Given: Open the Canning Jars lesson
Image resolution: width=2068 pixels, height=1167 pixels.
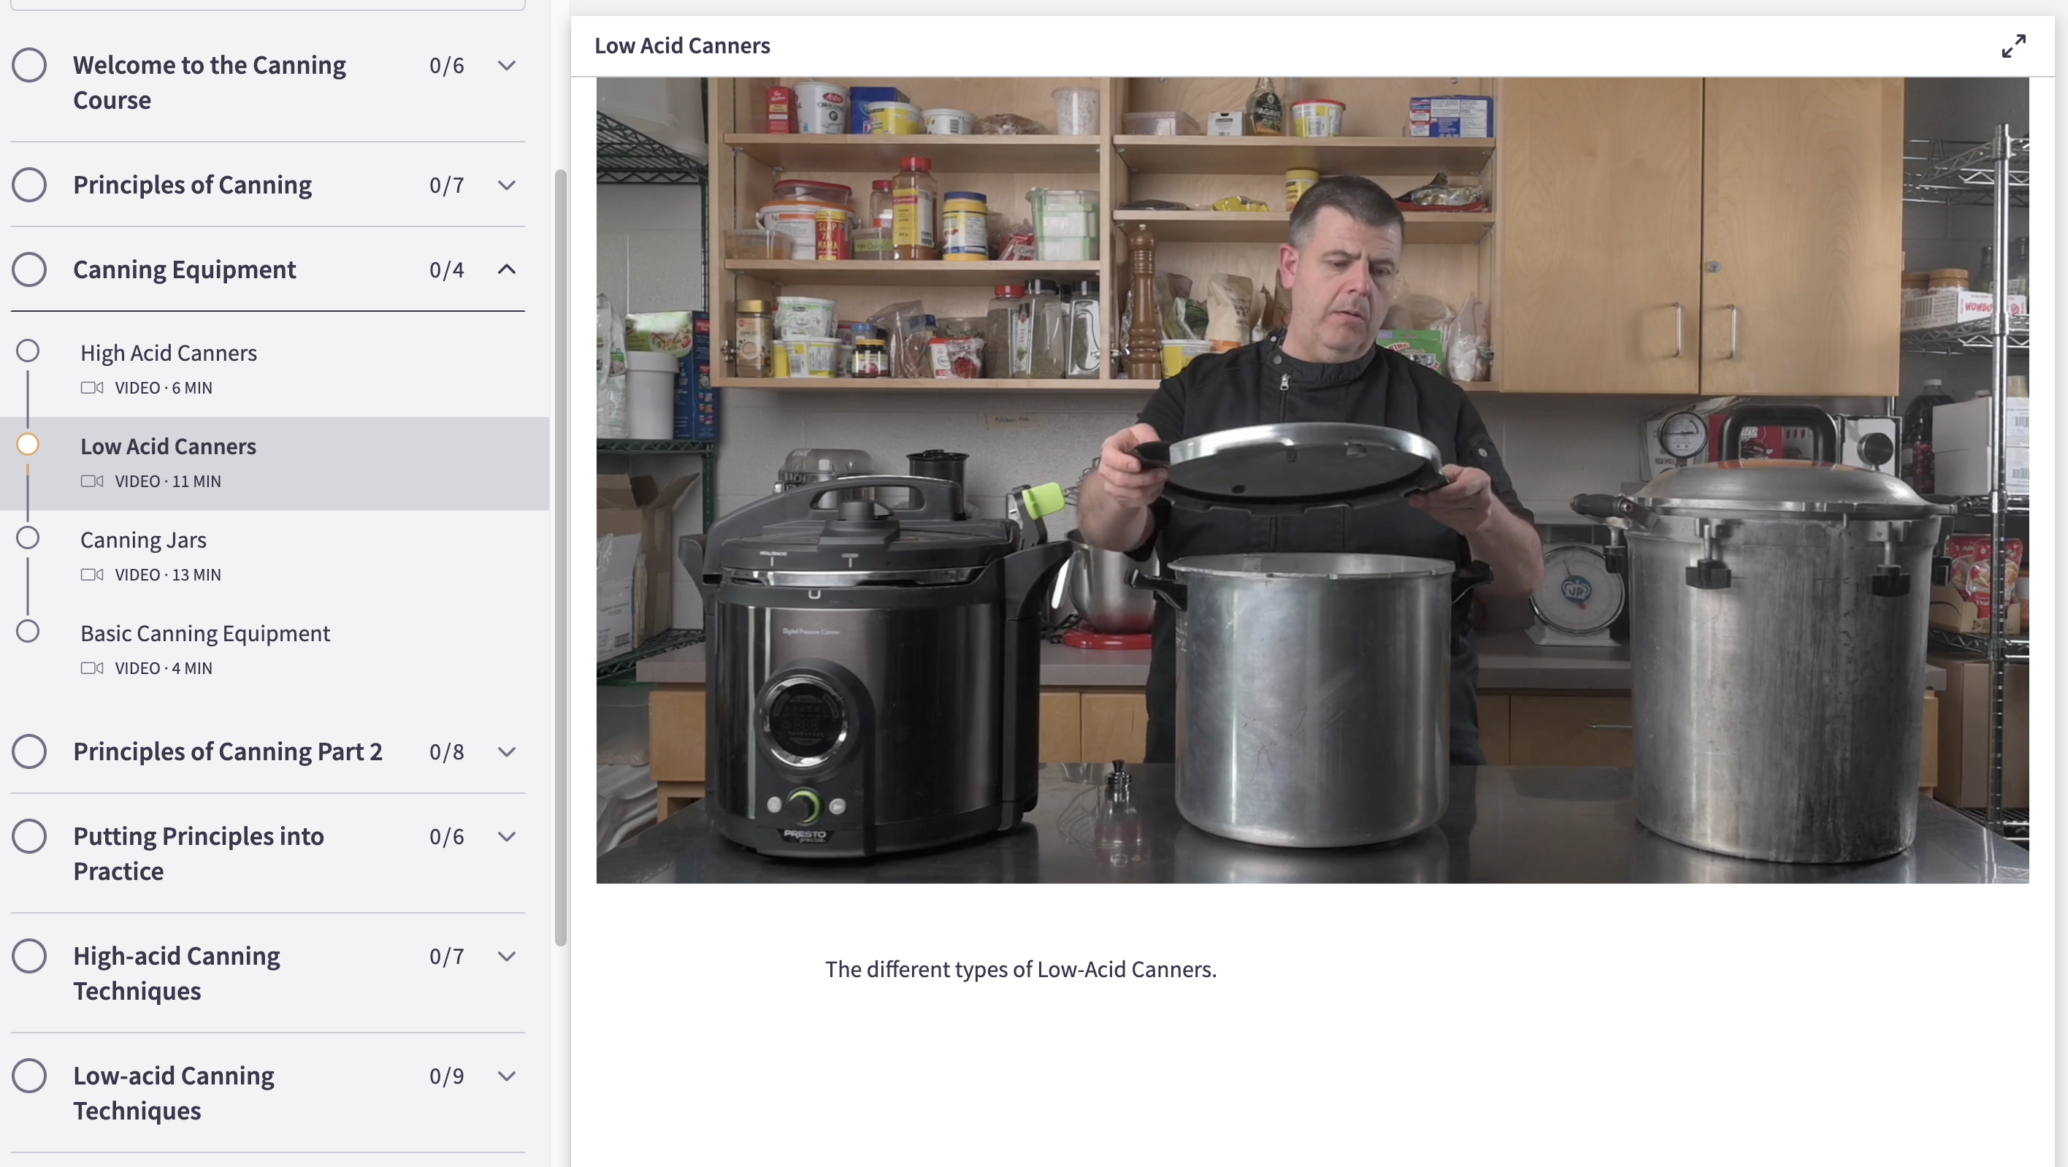Looking at the screenshot, I should (x=144, y=540).
